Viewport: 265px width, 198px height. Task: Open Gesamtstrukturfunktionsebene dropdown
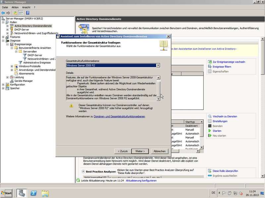[158, 65]
